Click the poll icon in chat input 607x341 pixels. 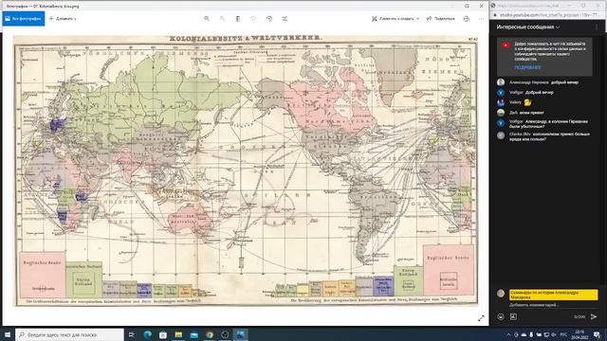pos(513,316)
